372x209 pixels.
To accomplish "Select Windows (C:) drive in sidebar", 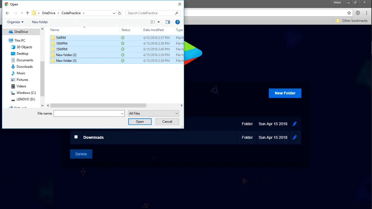I will 26,93.
